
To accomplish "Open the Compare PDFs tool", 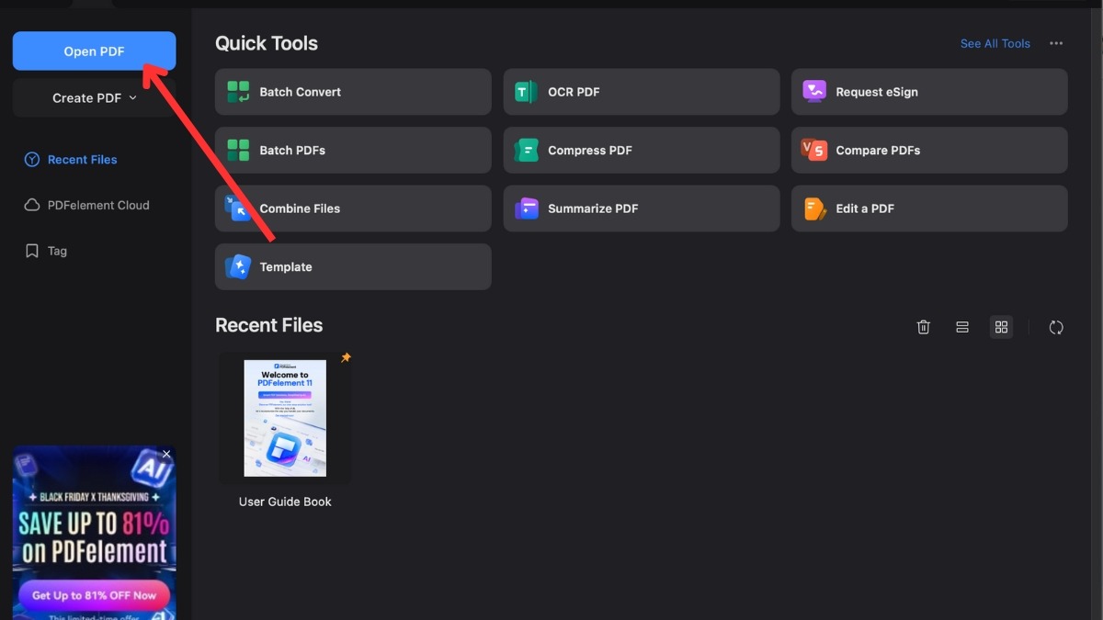I will tap(929, 150).
